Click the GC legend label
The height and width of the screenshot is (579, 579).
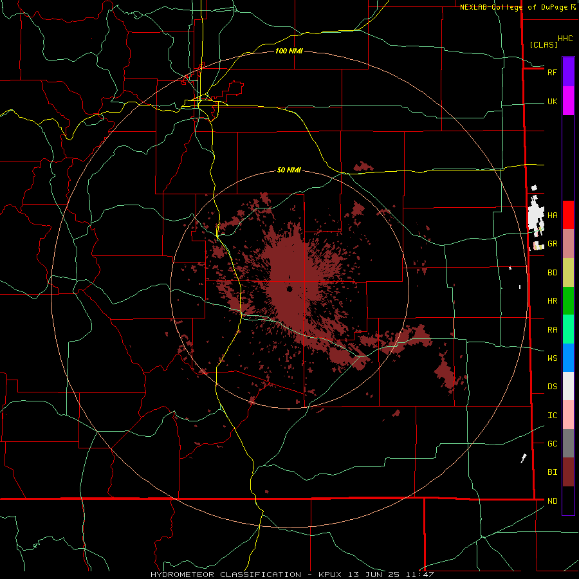click(x=552, y=443)
